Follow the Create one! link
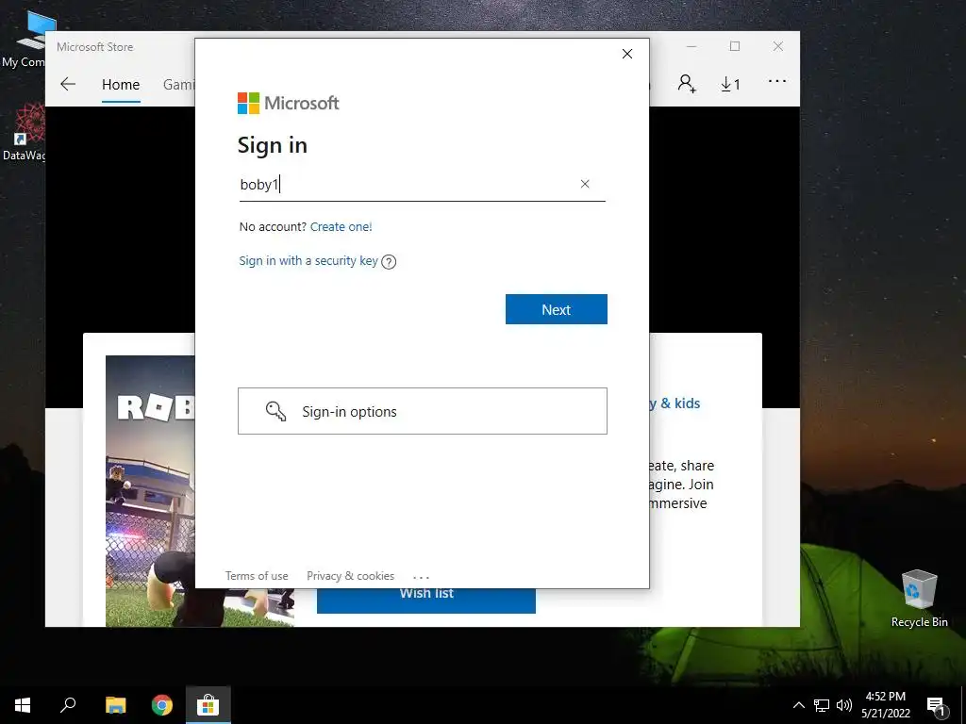Viewport: 966px width, 724px height. click(341, 226)
